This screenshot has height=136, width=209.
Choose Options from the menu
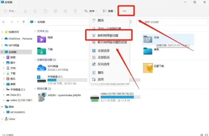[x=109, y=79]
